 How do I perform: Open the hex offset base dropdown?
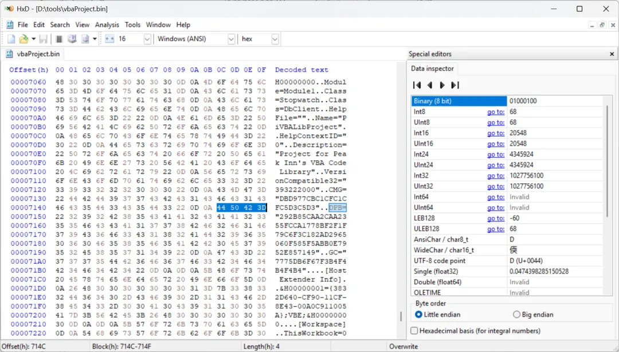[x=275, y=39]
